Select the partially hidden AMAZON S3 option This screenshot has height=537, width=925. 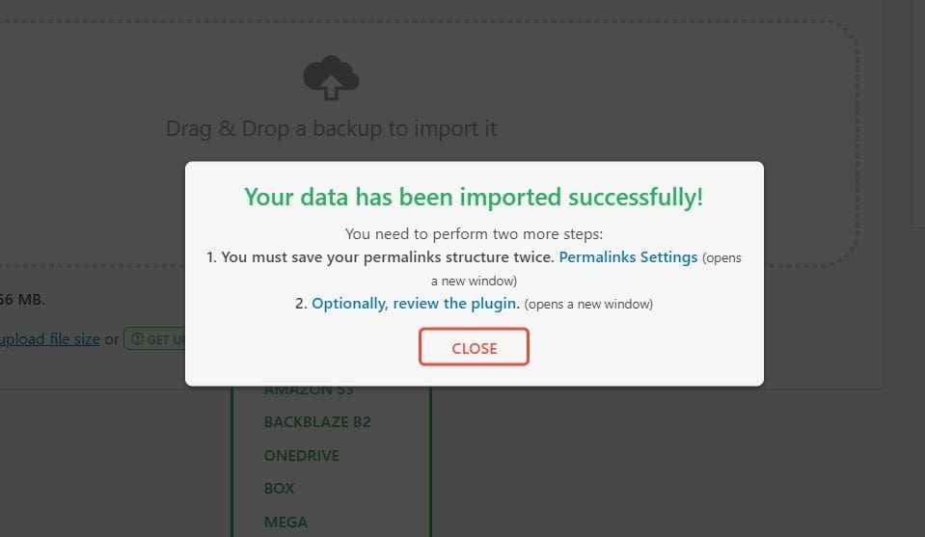[x=309, y=390]
